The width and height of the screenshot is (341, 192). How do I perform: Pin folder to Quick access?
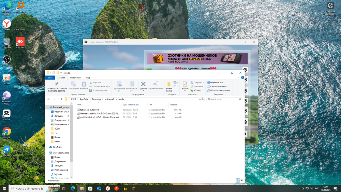(x=56, y=87)
